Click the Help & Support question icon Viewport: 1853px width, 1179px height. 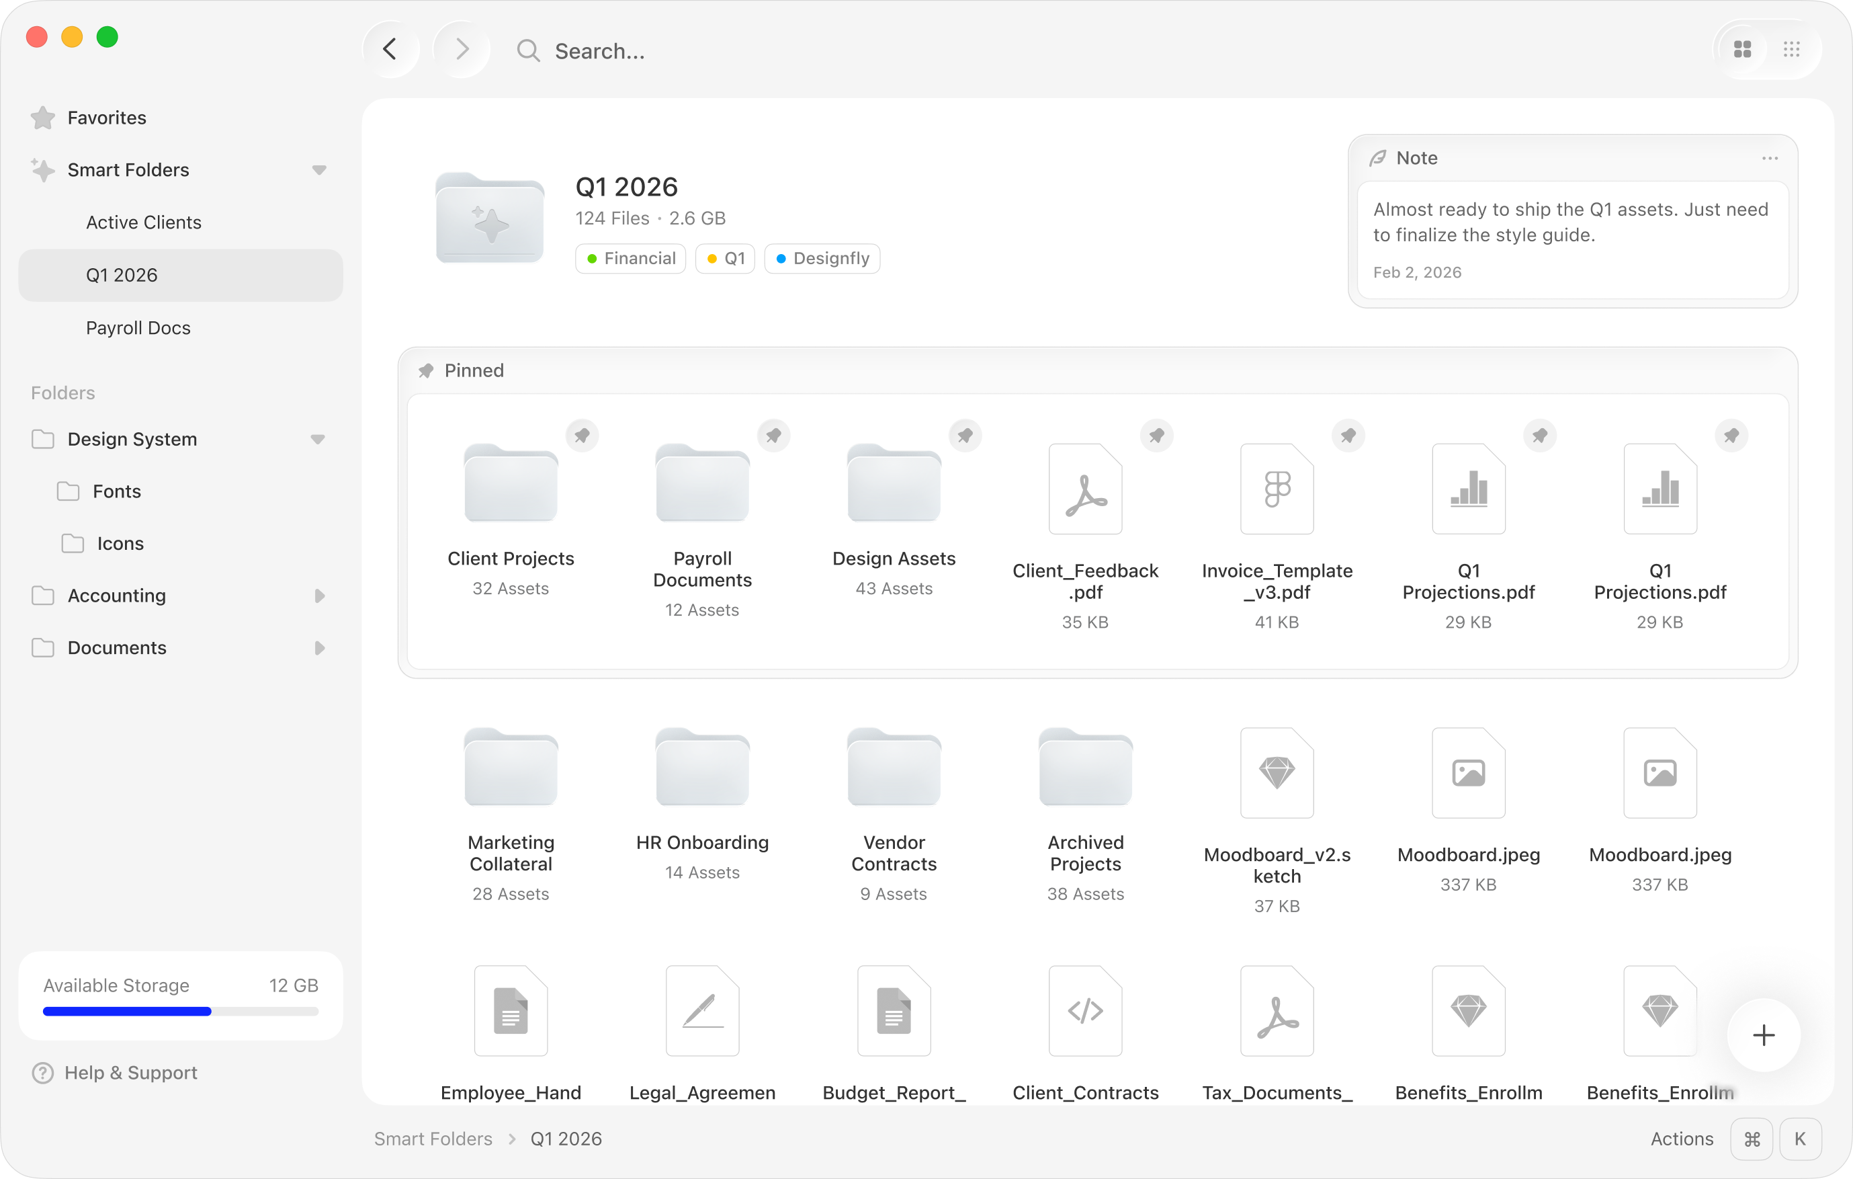point(43,1073)
